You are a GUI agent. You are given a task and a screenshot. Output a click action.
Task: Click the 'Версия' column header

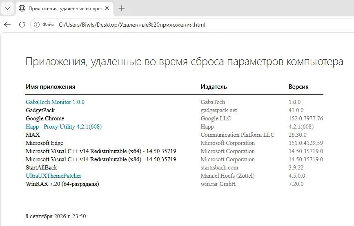[x=298, y=87]
